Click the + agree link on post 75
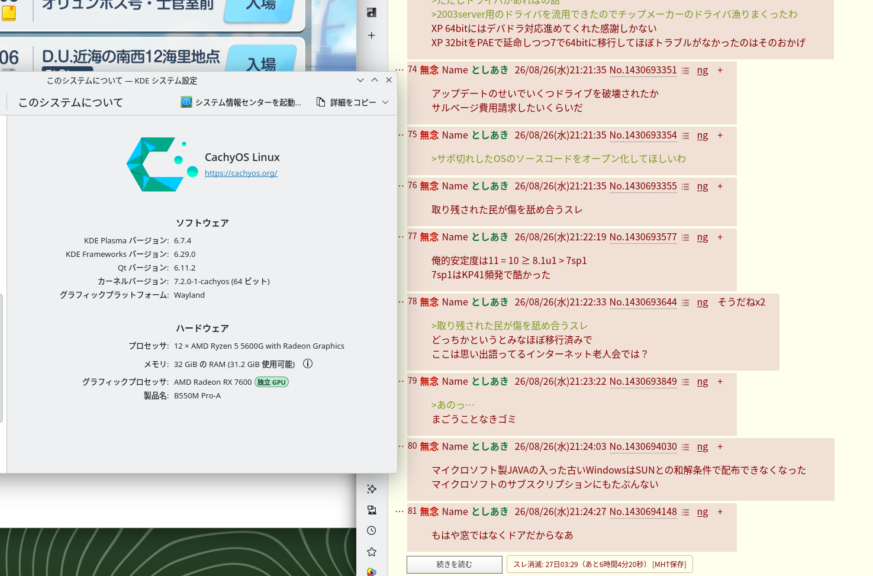 (720, 135)
